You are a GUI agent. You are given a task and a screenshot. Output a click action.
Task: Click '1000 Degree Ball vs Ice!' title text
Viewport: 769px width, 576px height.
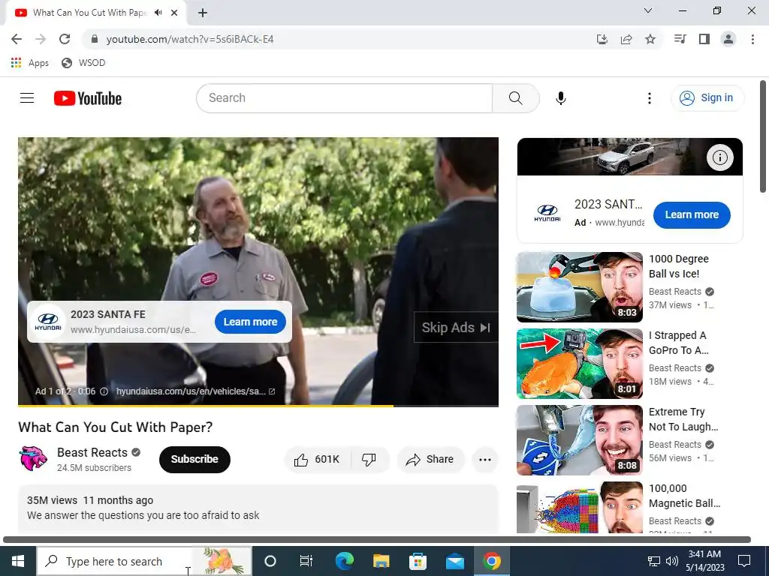(679, 266)
